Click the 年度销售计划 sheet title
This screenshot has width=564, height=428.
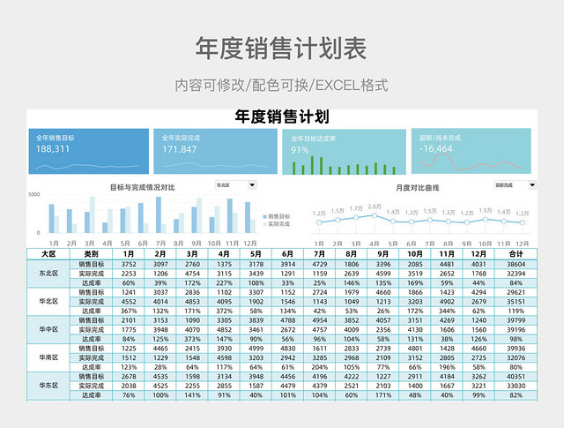[282, 116]
